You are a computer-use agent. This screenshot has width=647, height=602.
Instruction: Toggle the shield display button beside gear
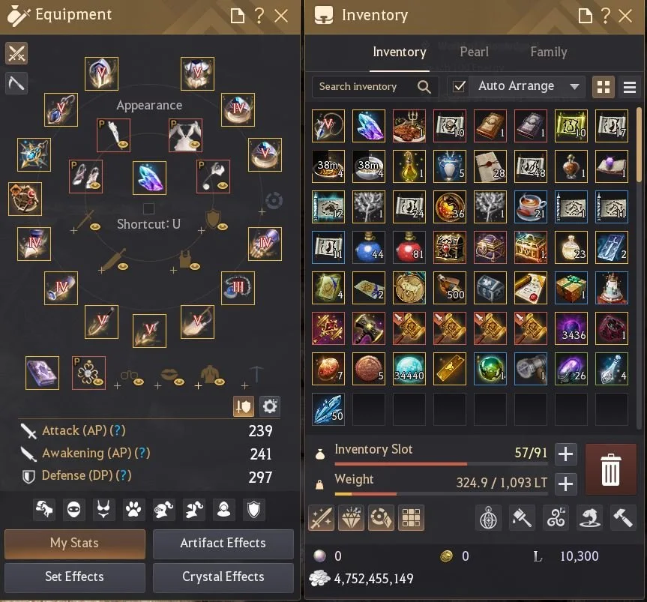pyautogui.click(x=244, y=406)
